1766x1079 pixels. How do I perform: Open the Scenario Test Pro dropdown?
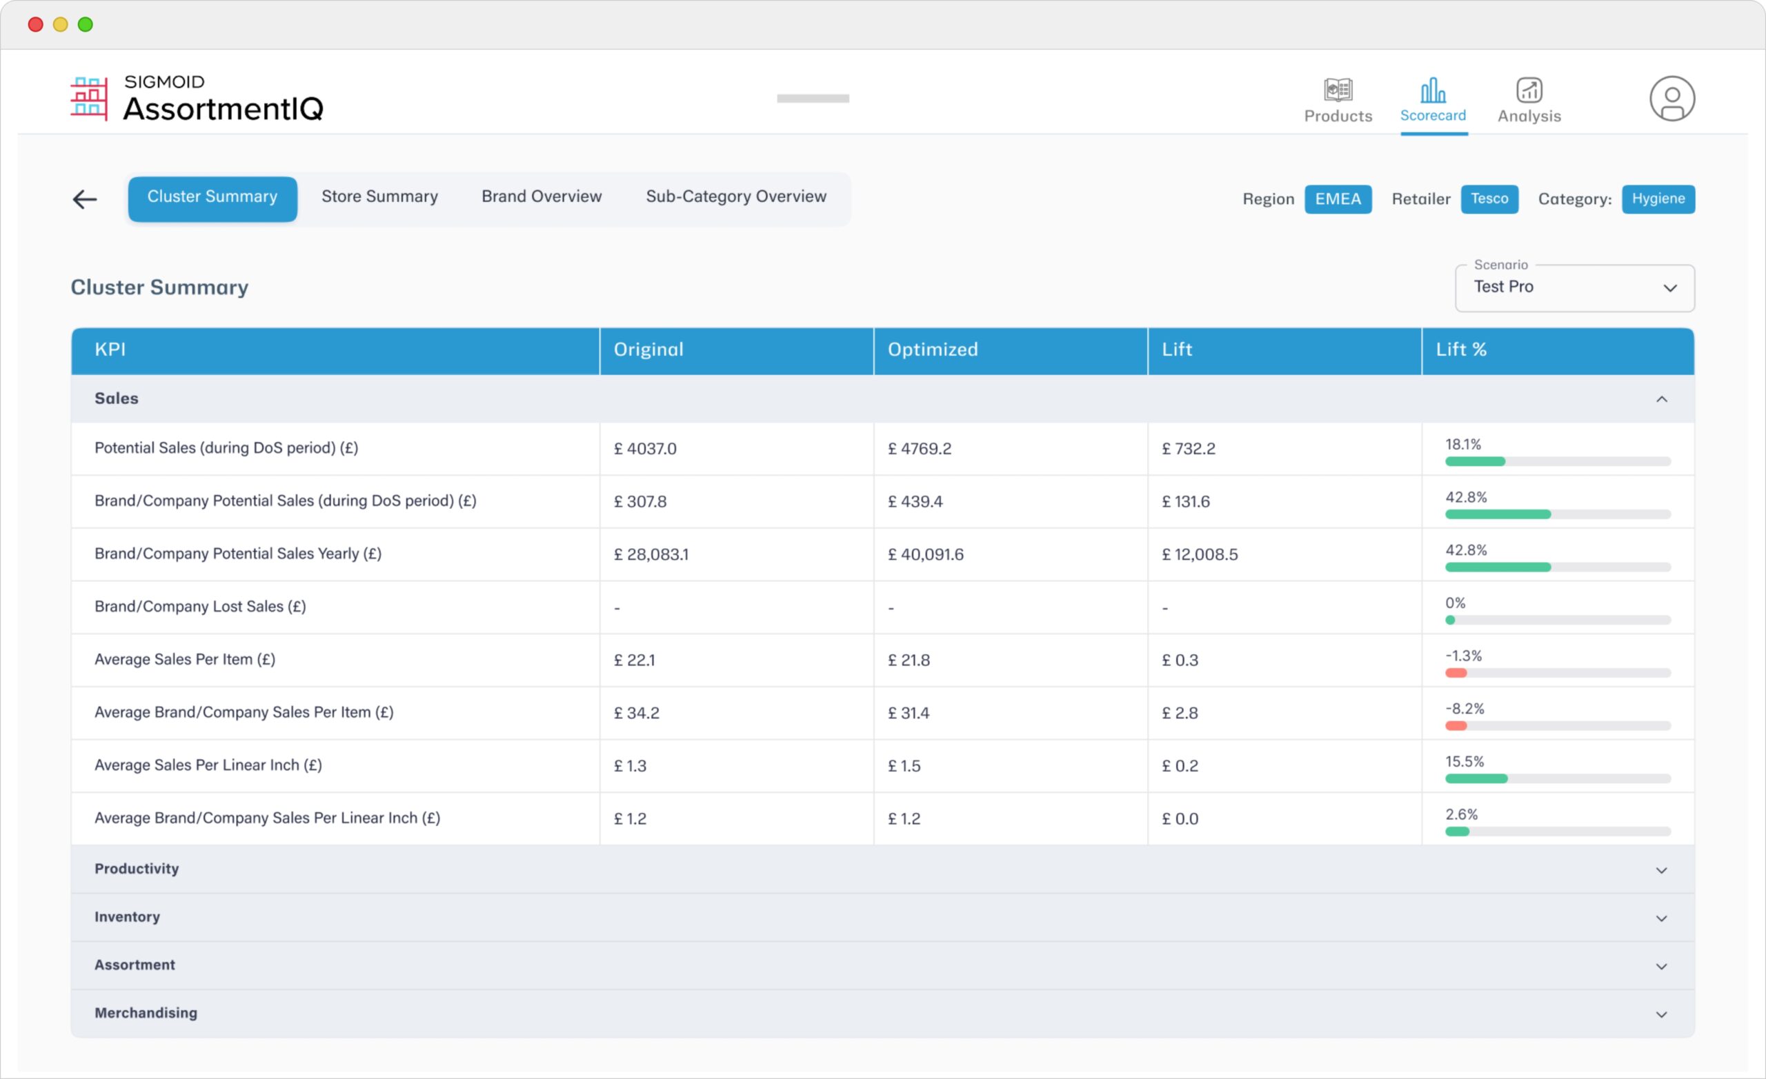(1575, 288)
